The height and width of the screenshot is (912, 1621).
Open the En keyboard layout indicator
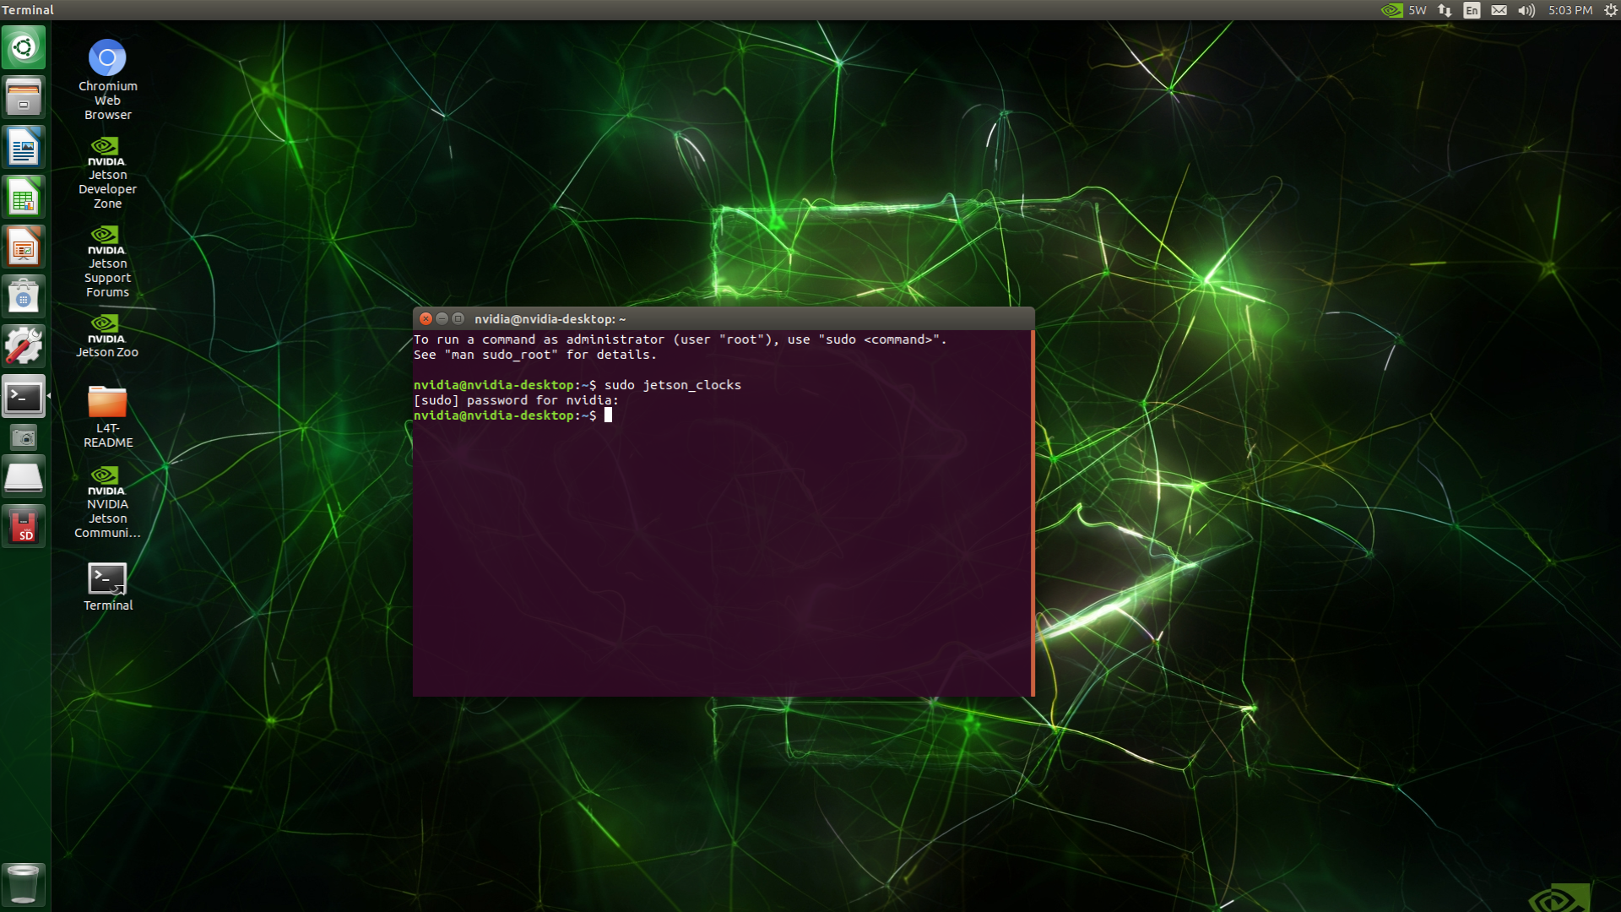click(1472, 10)
